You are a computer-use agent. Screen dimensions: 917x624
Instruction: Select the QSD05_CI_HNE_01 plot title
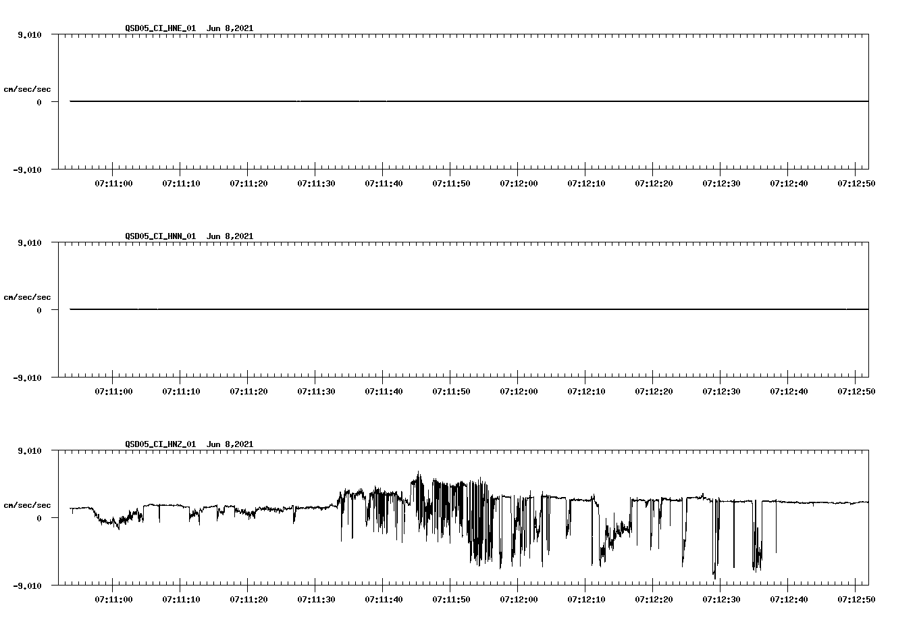pyautogui.click(x=160, y=28)
